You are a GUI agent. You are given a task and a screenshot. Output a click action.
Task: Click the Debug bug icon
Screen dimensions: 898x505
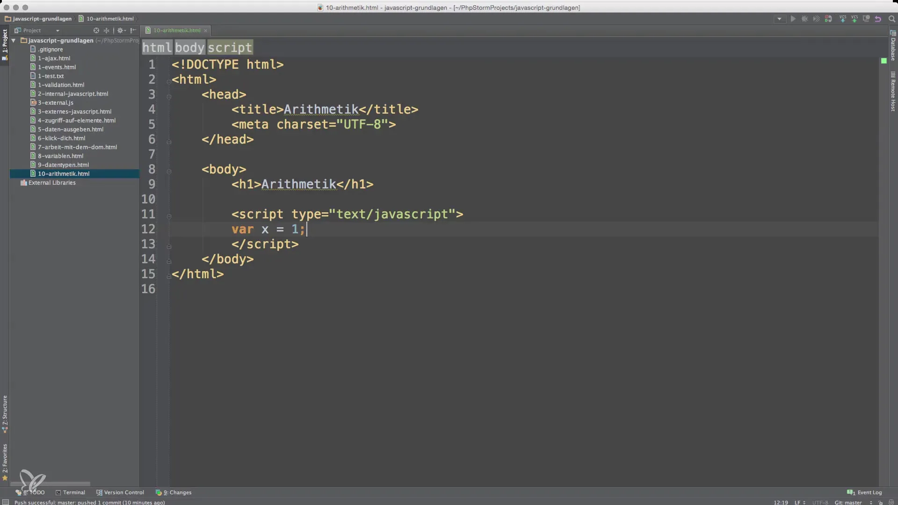click(804, 19)
